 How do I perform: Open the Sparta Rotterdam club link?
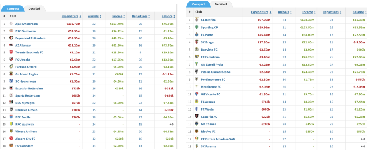click(27, 95)
